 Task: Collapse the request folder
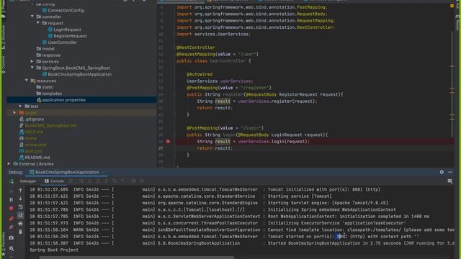click(38, 23)
